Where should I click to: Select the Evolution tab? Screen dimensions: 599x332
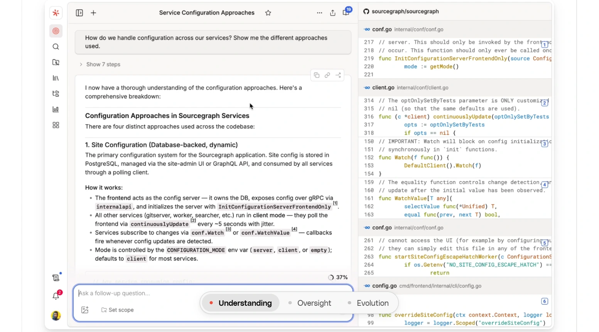pos(368,303)
